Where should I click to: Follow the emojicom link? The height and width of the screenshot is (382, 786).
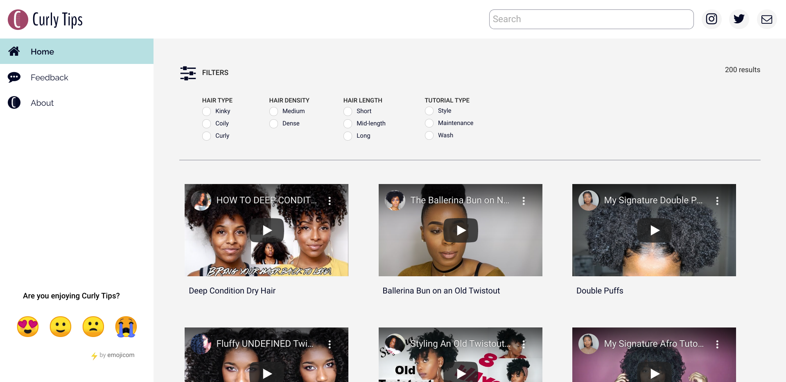click(x=117, y=355)
